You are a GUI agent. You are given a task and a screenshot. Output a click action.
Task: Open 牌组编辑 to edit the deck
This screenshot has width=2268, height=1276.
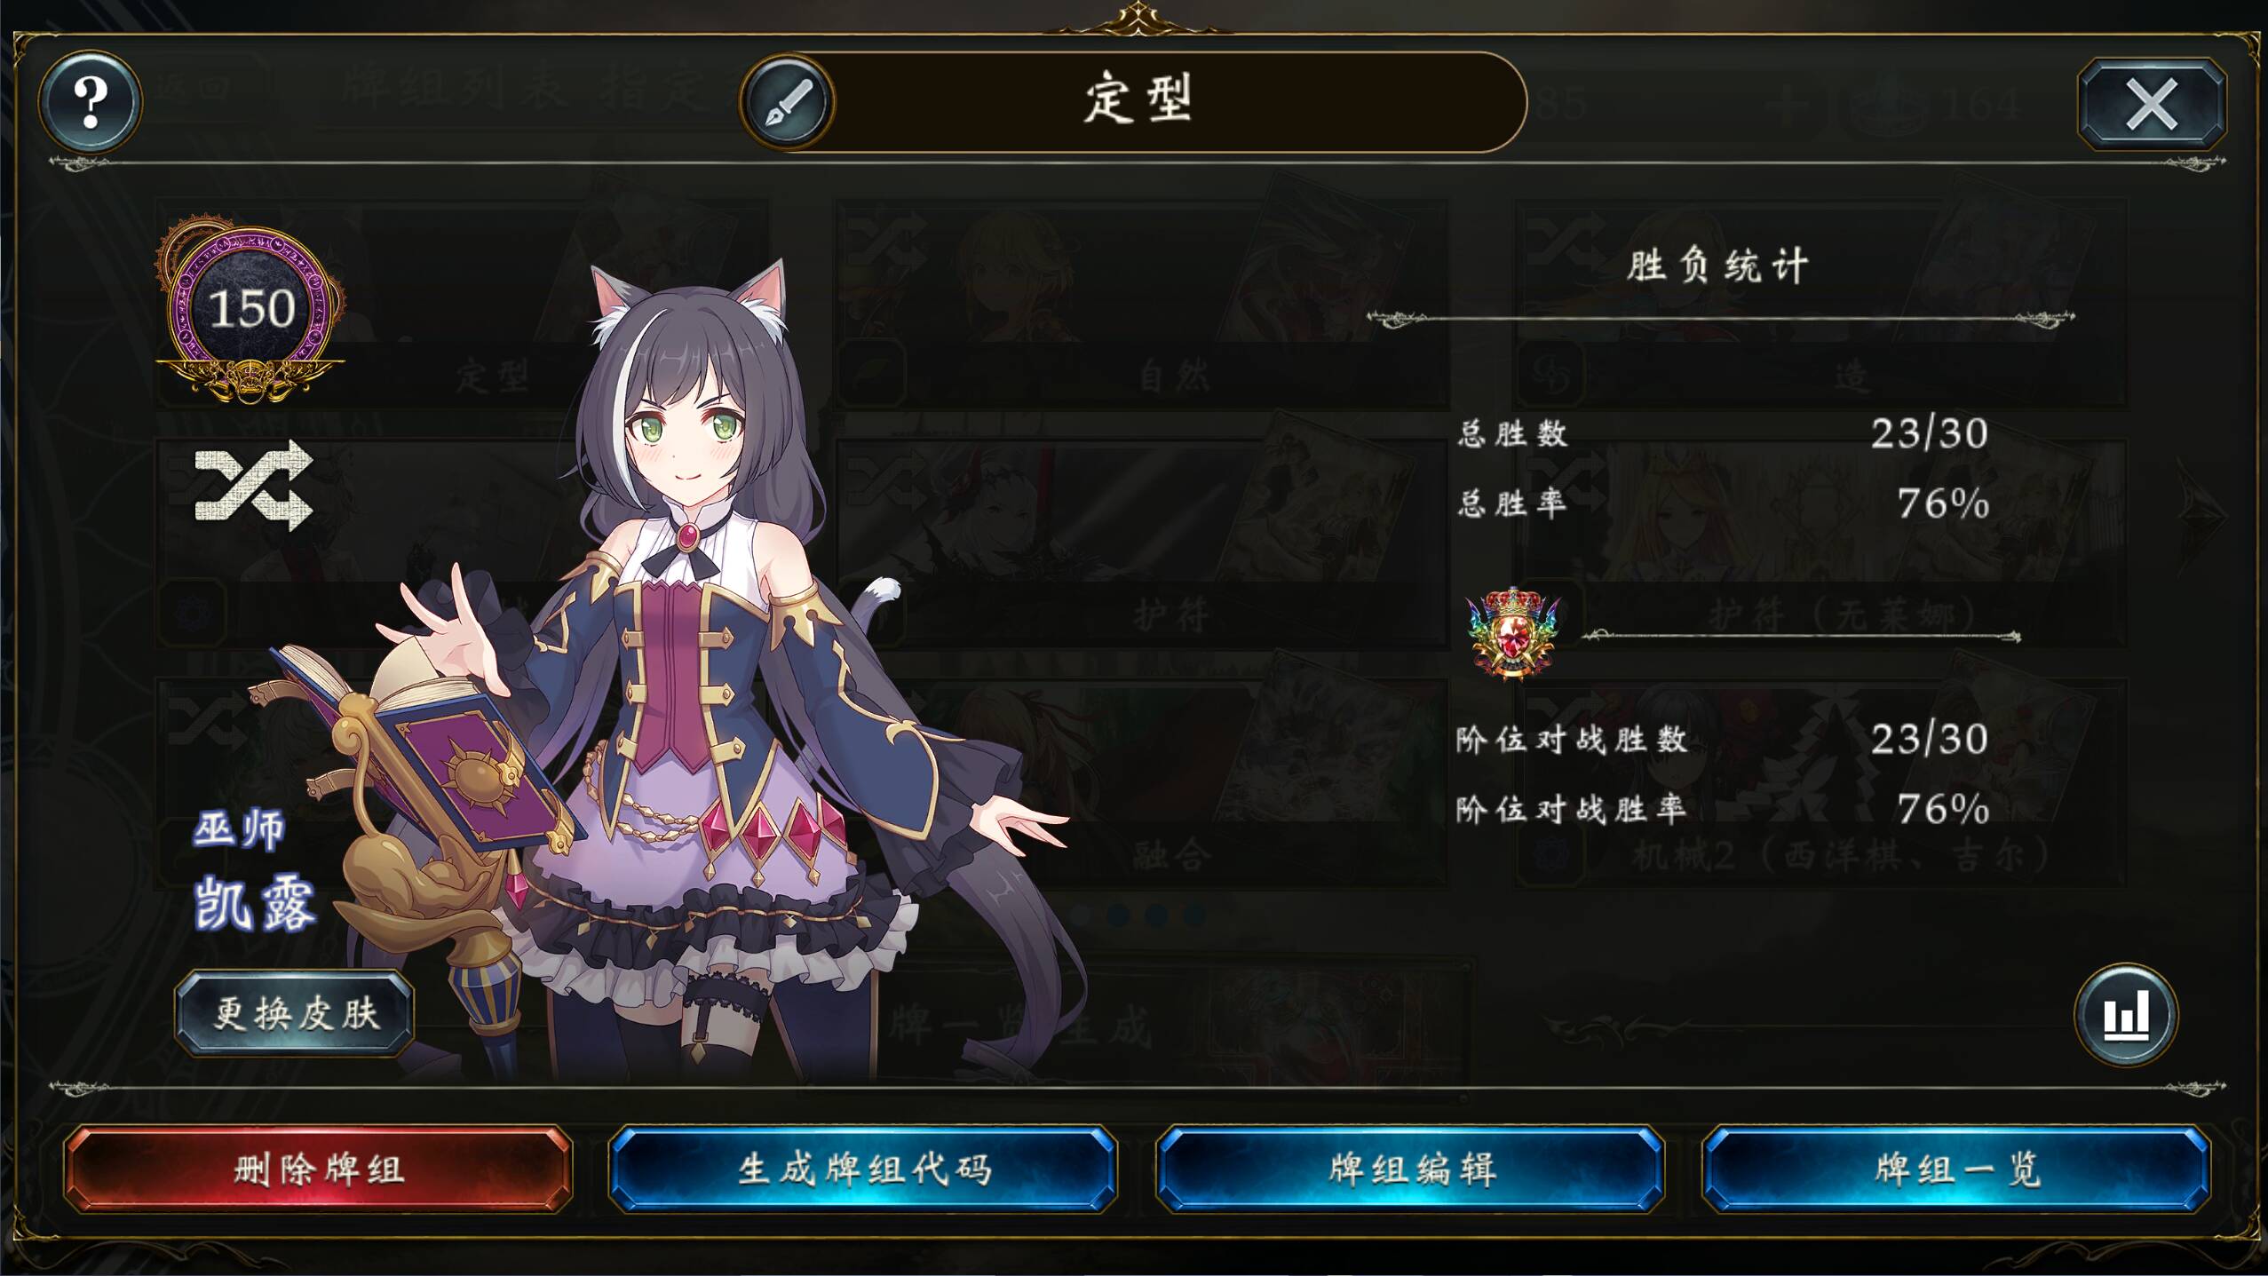pos(1410,1169)
